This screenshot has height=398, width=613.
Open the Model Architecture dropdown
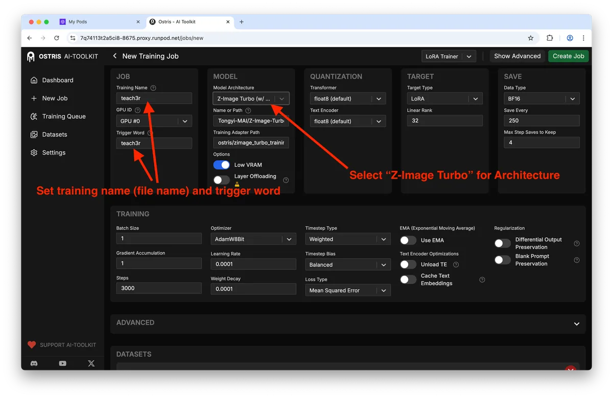[x=251, y=98]
